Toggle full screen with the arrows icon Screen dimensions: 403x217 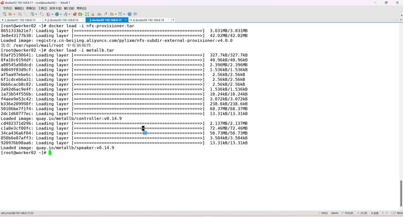point(87,14)
